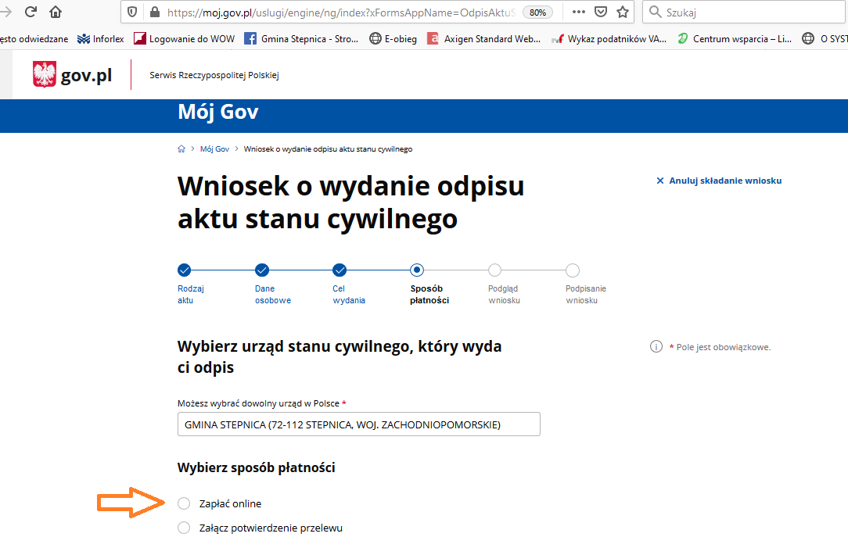Click the Podgląd wniosku step circle

(494, 270)
